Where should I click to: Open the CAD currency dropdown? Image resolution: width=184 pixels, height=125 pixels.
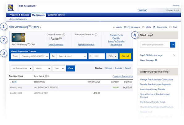pyautogui.click(x=112, y=56)
